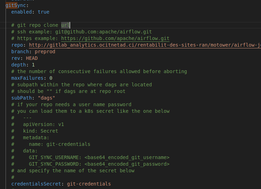Click the comment word url
The height and width of the screenshot is (189, 261).
pos(65,25)
